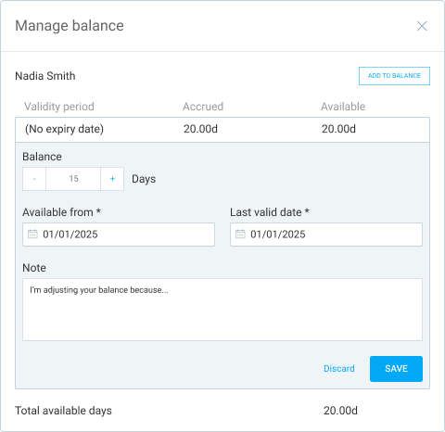Click the total 20.00d value at bottom
The width and height of the screenshot is (445, 432).
coord(340,411)
